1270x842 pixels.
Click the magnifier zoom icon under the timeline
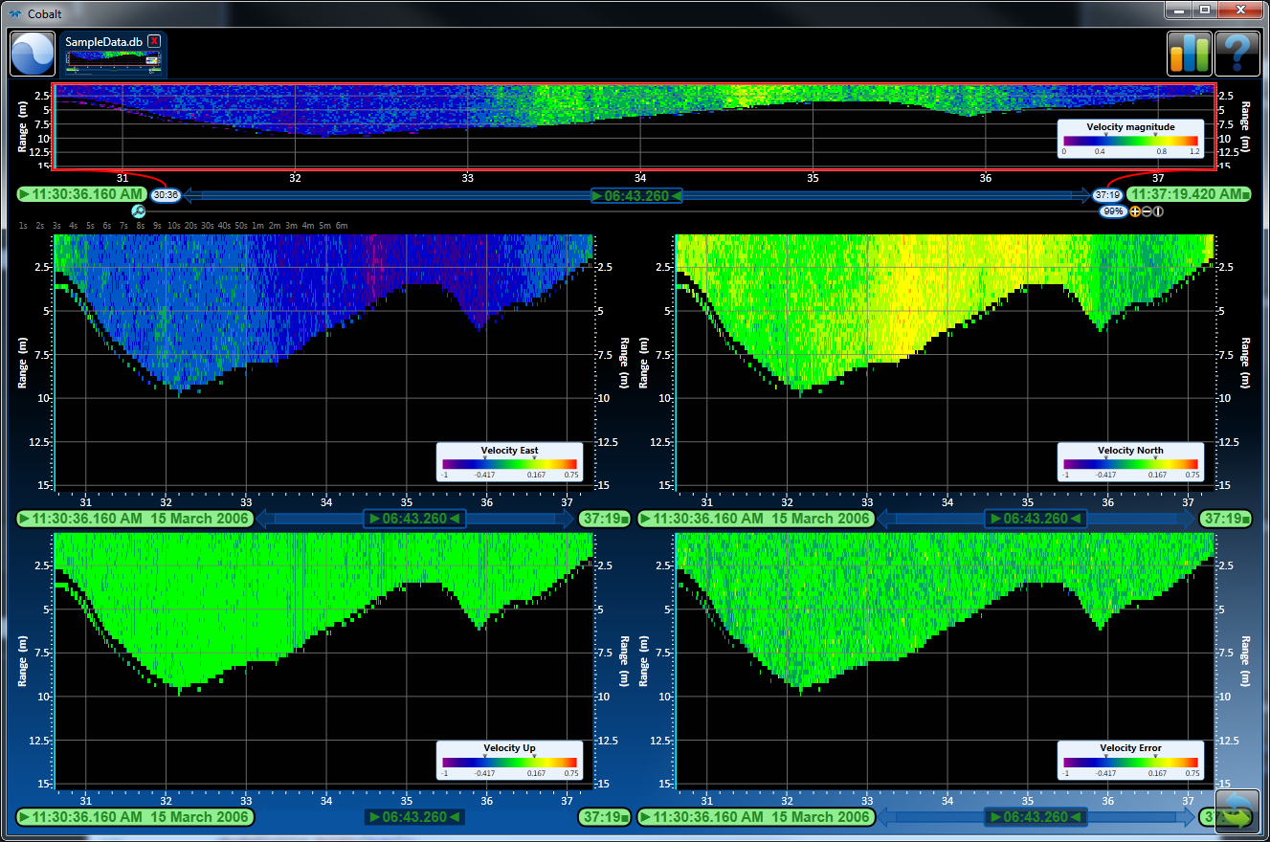(138, 211)
